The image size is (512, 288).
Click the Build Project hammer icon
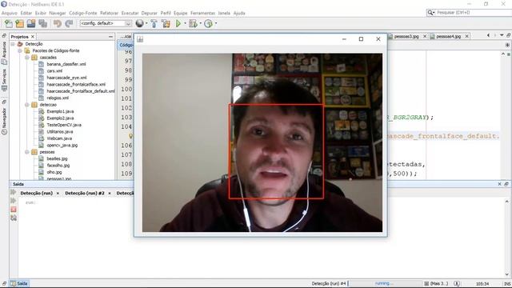click(154, 23)
